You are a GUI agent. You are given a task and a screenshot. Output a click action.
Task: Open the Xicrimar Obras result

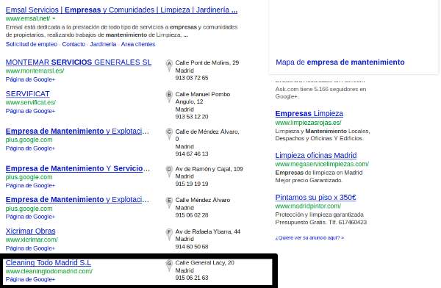pyautogui.click(x=30, y=231)
